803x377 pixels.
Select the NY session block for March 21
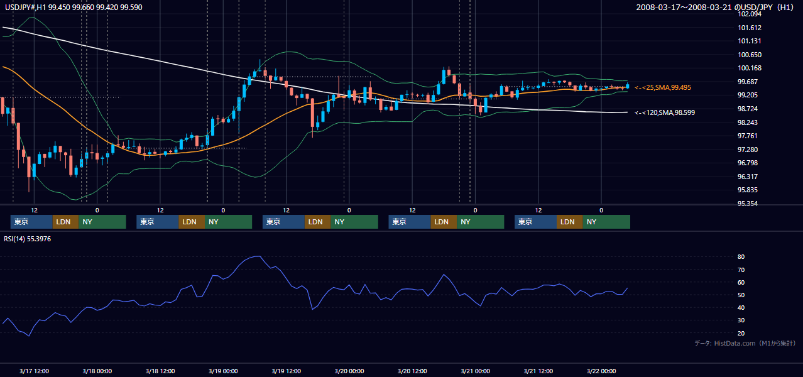point(606,222)
